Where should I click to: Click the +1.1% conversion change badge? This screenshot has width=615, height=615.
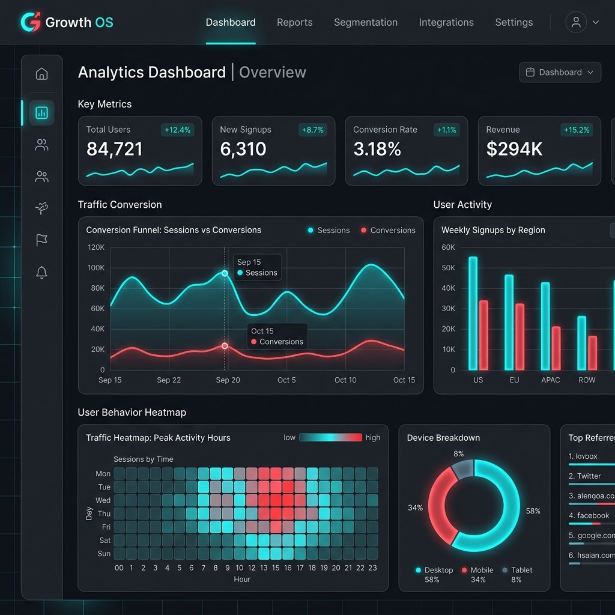(446, 130)
